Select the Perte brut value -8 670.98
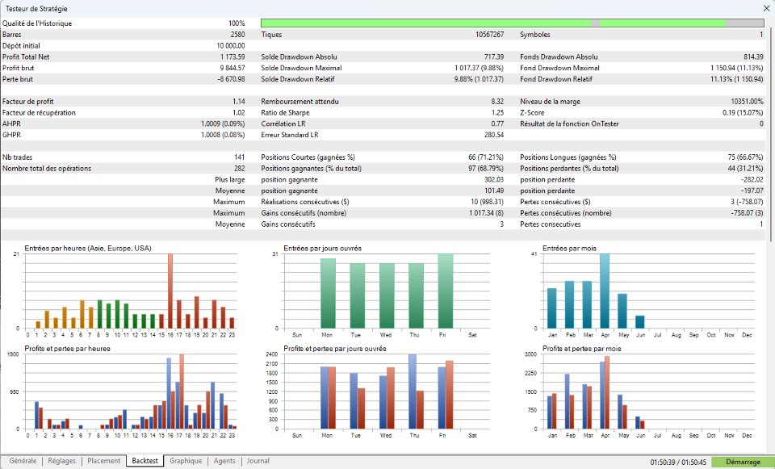This screenshot has width=775, height=469. tap(232, 79)
